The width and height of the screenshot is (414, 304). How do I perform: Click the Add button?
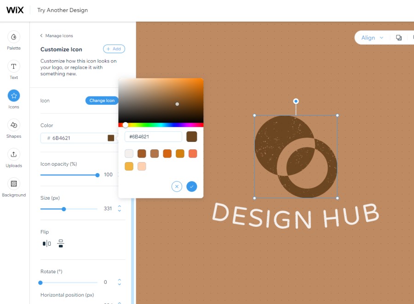(x=114, y=49)
